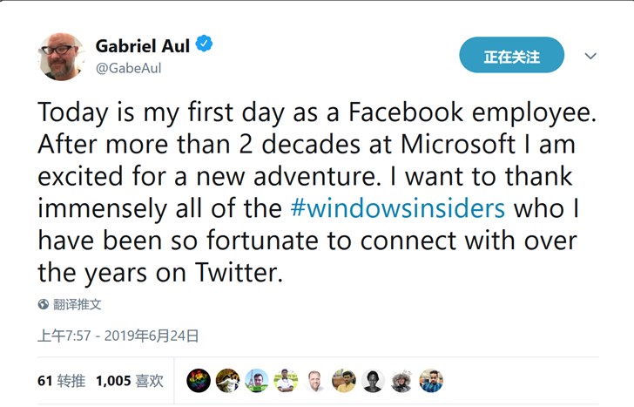Expand the tweet options chevron
The image size is (634, 407).
pyautogui.click(x=590, y=57)
